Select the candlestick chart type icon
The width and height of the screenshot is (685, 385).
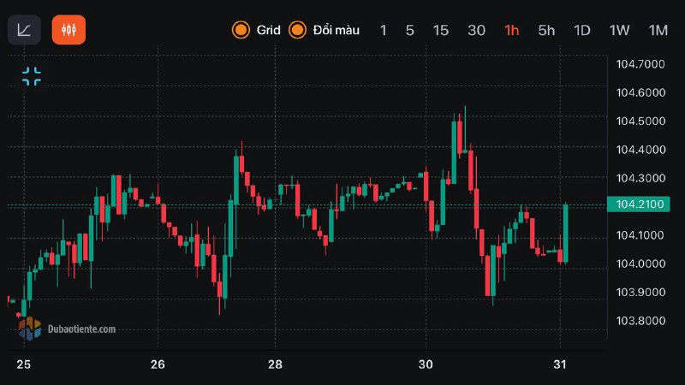68,30
